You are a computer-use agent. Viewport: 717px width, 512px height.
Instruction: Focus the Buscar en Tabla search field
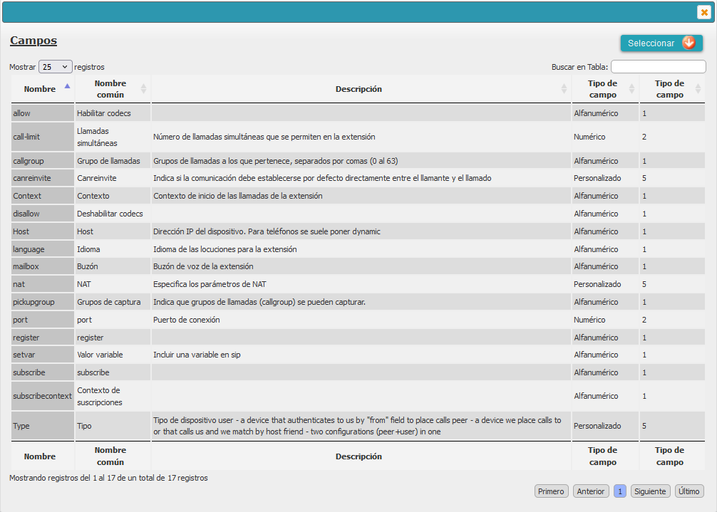pyautogui.click(x=658, y=67)
